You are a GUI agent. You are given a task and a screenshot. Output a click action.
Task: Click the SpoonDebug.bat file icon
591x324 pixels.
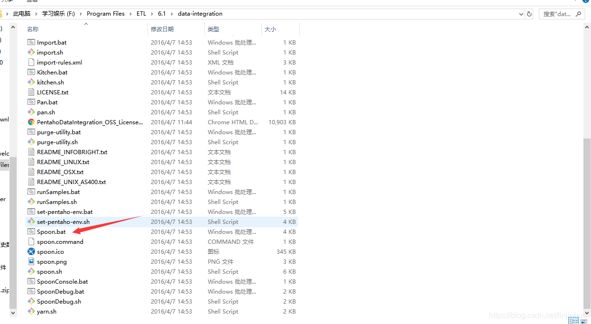31,291
